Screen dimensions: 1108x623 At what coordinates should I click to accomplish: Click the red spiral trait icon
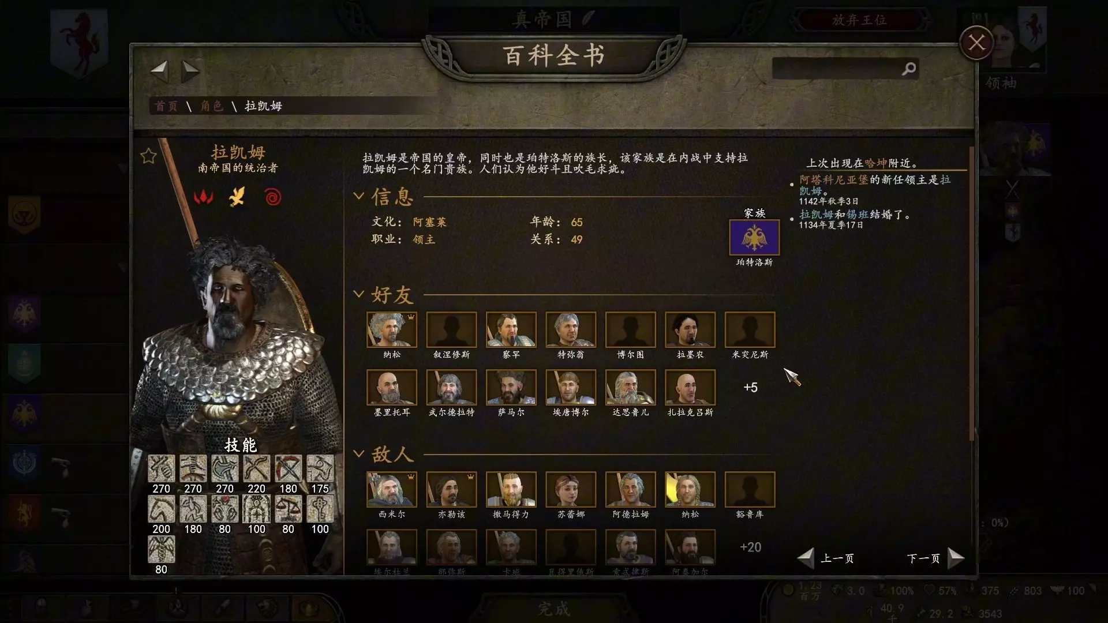coord(273,197)
